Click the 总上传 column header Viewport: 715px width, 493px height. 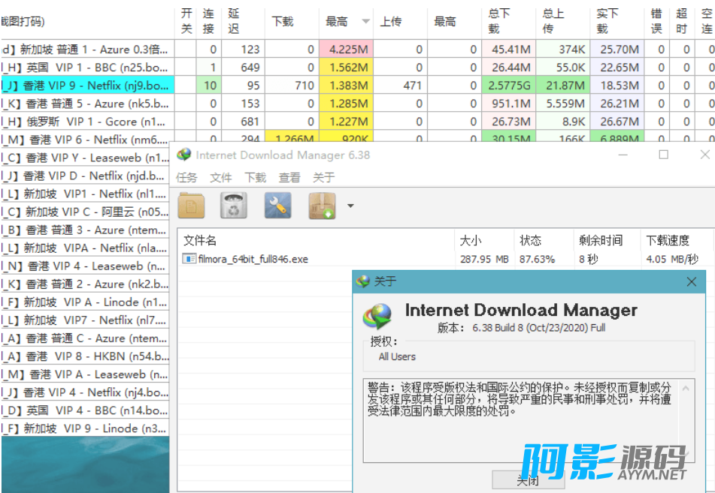[x=562, y=21]
